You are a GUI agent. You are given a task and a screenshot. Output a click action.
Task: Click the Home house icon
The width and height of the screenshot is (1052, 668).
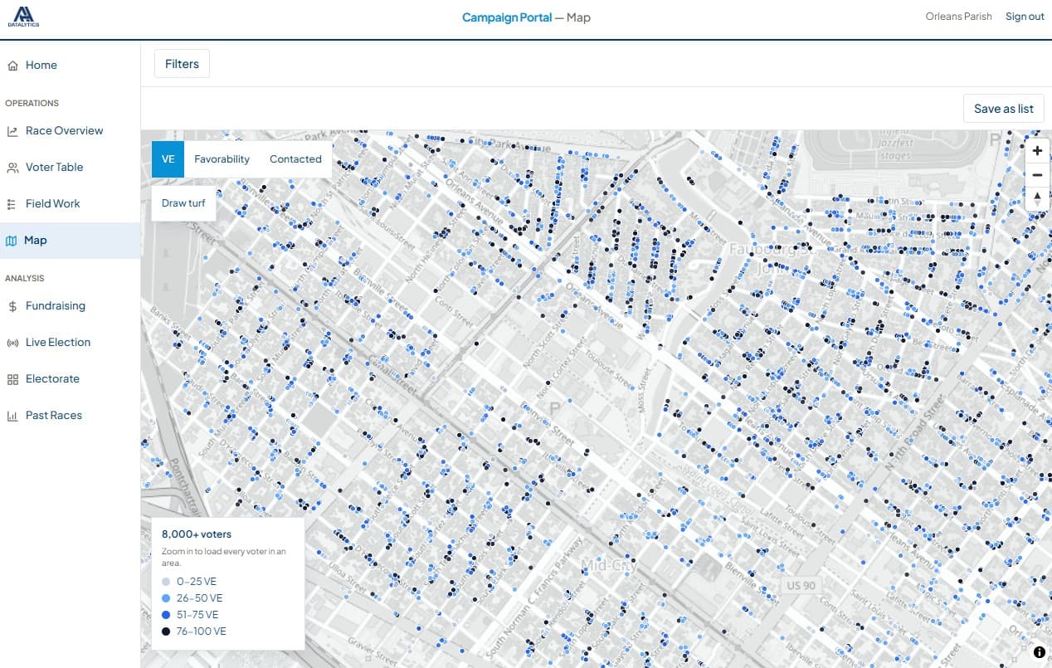[12, 66]
